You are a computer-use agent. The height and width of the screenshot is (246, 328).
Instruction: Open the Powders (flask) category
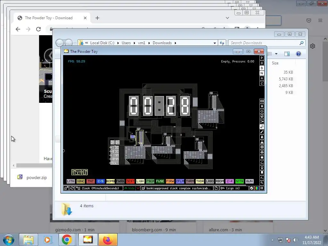click(x=262, y=142)
